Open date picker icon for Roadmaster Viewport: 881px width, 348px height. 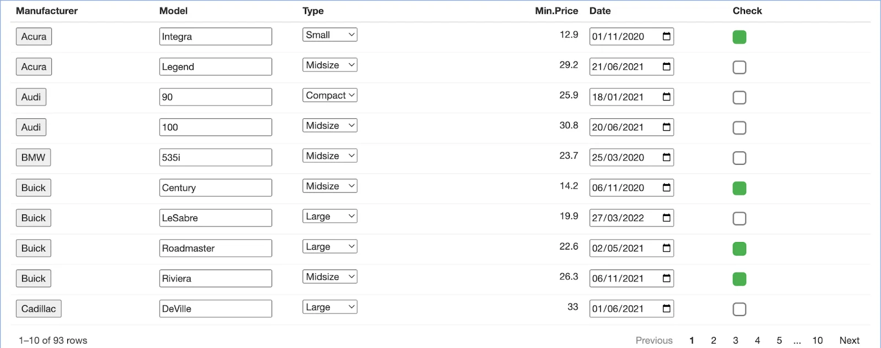click(x=666, y=248)
